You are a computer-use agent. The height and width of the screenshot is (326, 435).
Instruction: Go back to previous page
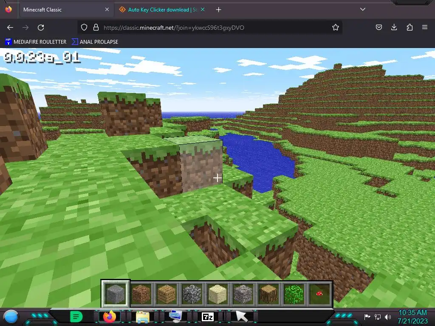coord(10,28)
